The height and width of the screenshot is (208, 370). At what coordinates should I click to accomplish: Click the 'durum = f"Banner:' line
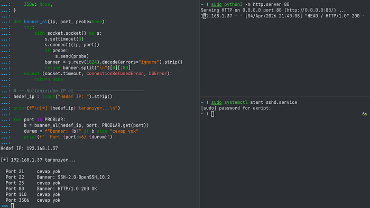(81, 131)
